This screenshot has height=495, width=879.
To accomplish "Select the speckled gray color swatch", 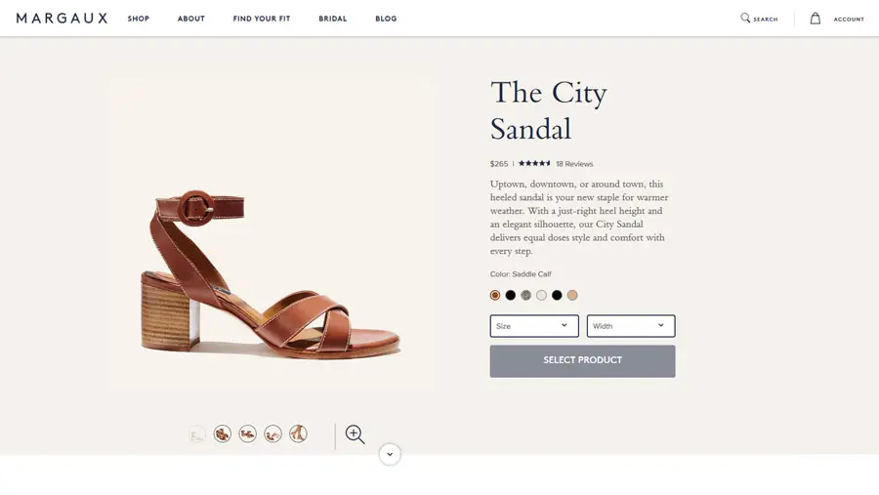I will pos(526,295).
